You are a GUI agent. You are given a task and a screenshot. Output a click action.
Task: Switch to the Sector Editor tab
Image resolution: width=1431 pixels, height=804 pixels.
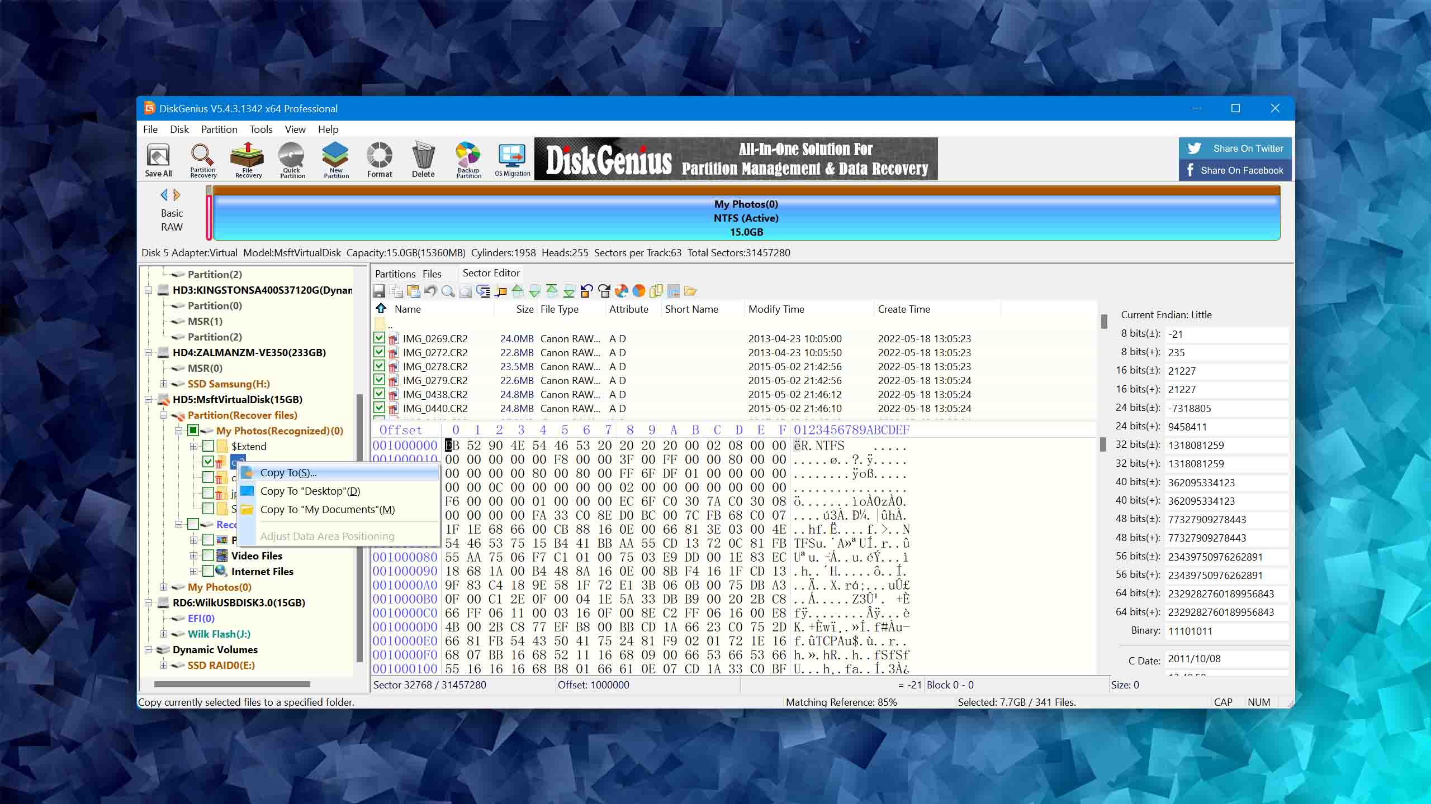pos(490,273)
